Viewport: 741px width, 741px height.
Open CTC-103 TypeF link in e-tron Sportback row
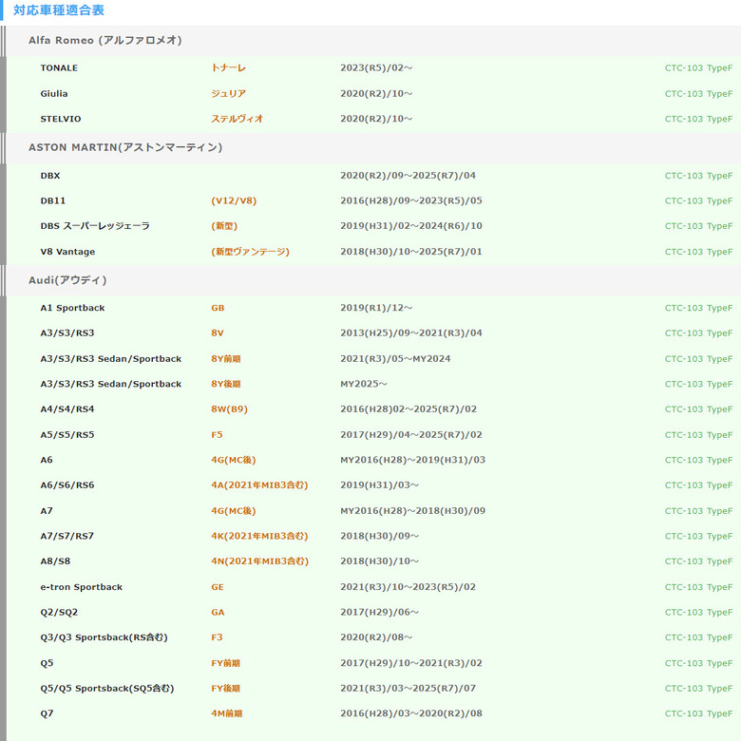pos(698,587)
